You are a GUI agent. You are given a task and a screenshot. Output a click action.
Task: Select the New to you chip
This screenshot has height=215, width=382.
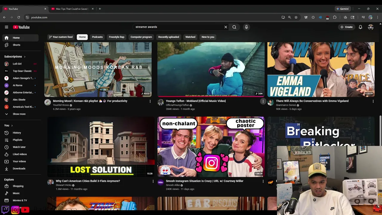coord(208,37)
